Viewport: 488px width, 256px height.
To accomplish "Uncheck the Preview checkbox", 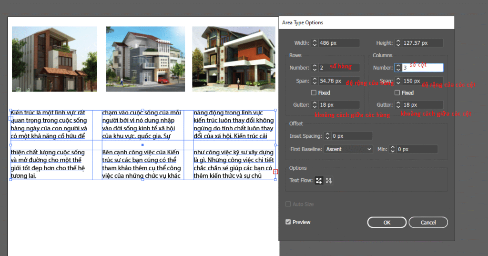I will (288, 222).
